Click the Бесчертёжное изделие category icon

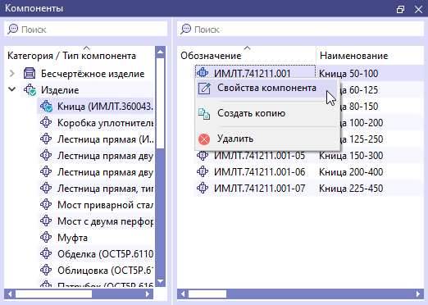pyautogui.click(x=30, y=73)
